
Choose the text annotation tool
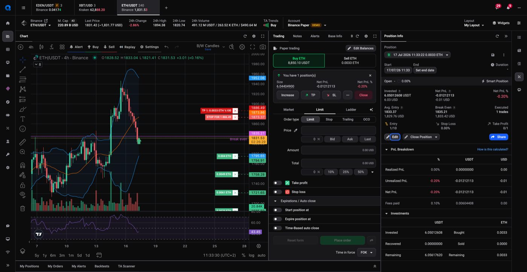[x=23, y=119]
